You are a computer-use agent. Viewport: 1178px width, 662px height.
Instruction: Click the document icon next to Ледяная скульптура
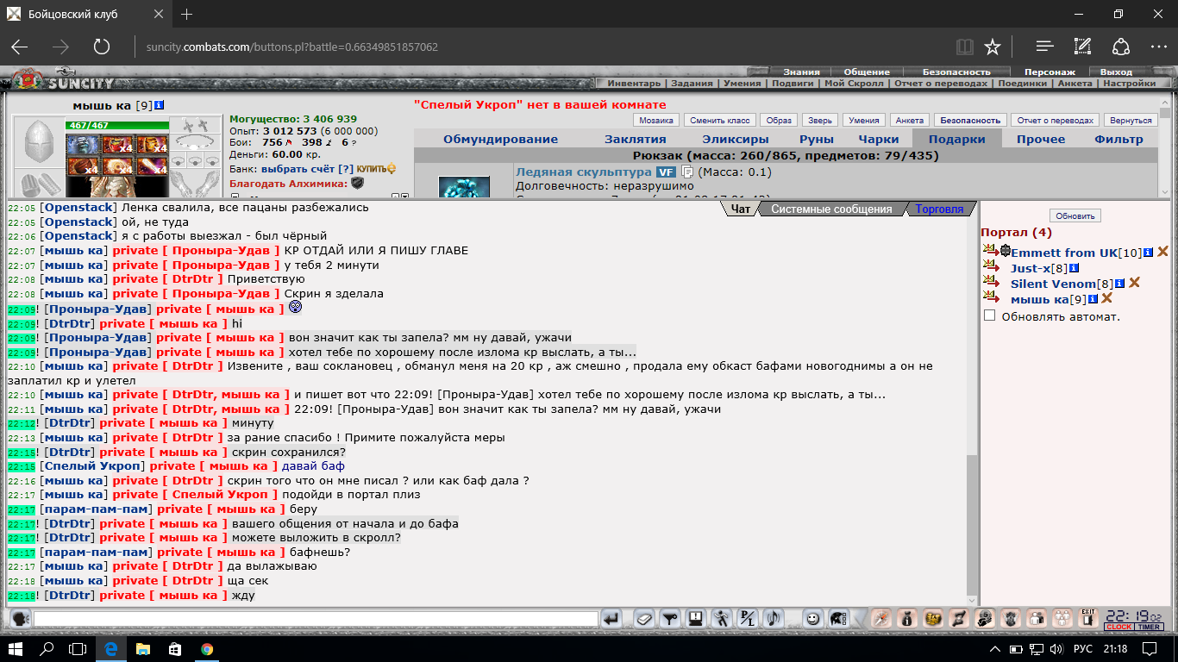tap(687, 172)
